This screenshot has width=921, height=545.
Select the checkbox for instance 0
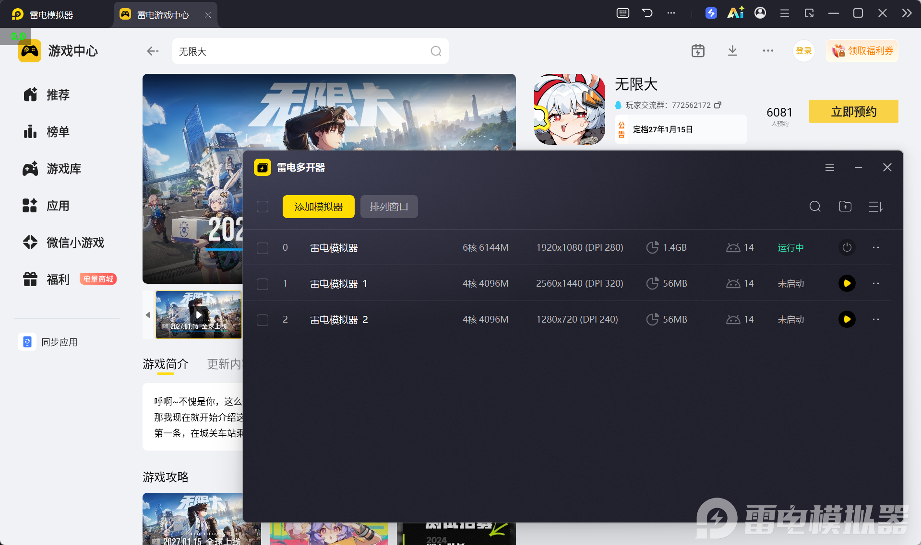pos(263,248)
